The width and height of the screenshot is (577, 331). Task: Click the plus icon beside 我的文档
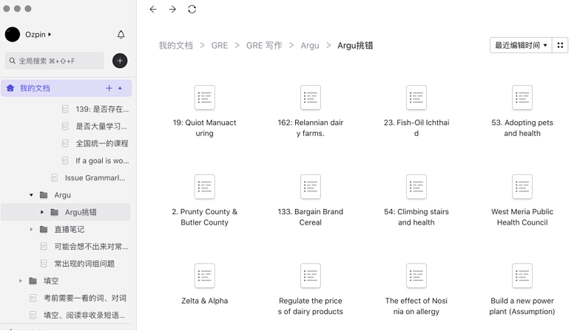(109, 88)
